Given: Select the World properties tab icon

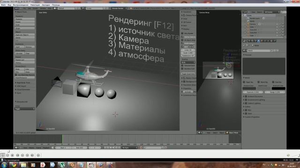Looking at the screenshot, I should tap(259, 41).
